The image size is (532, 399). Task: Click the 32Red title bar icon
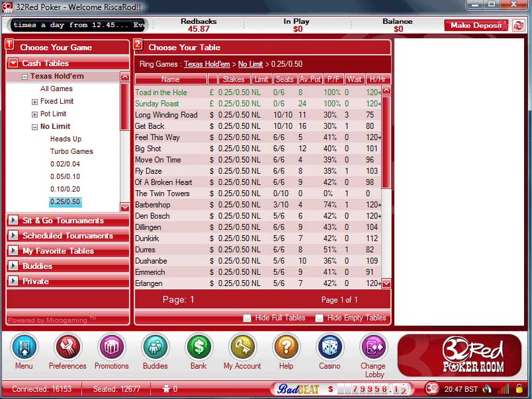[7, 7]
